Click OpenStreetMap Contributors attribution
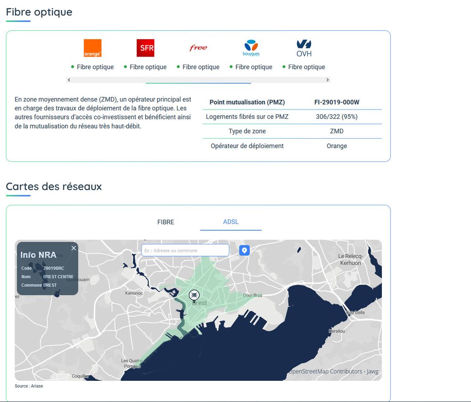Image resolution: width=471 pixels, height=402 pixels. [x=333, y=371]
